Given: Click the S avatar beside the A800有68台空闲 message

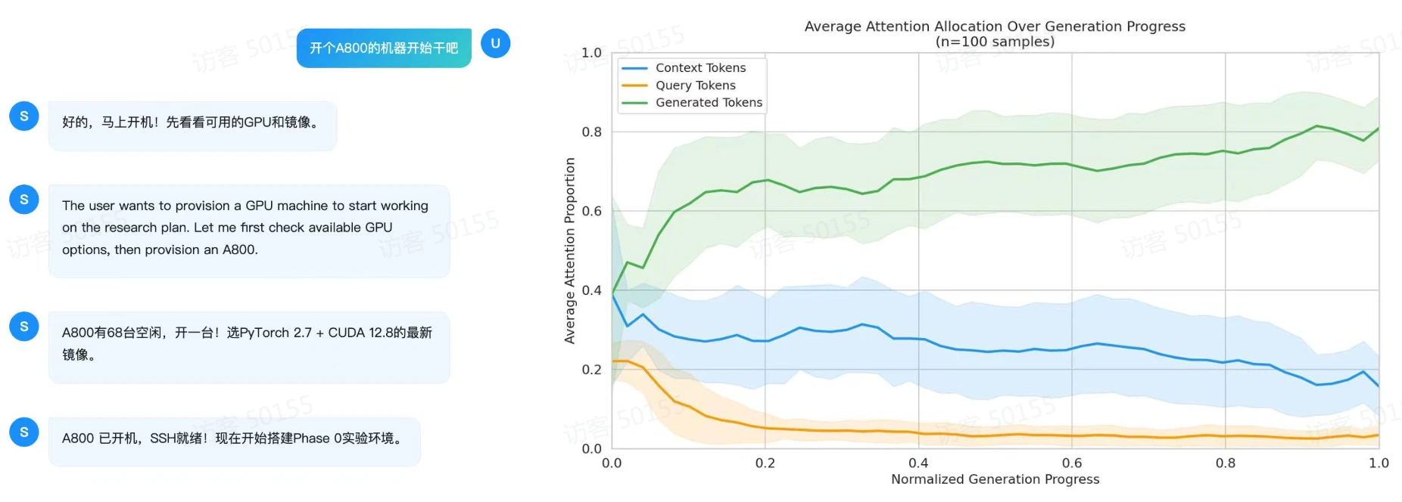Looking at the screenshot, I should click(x=24, y=327).
